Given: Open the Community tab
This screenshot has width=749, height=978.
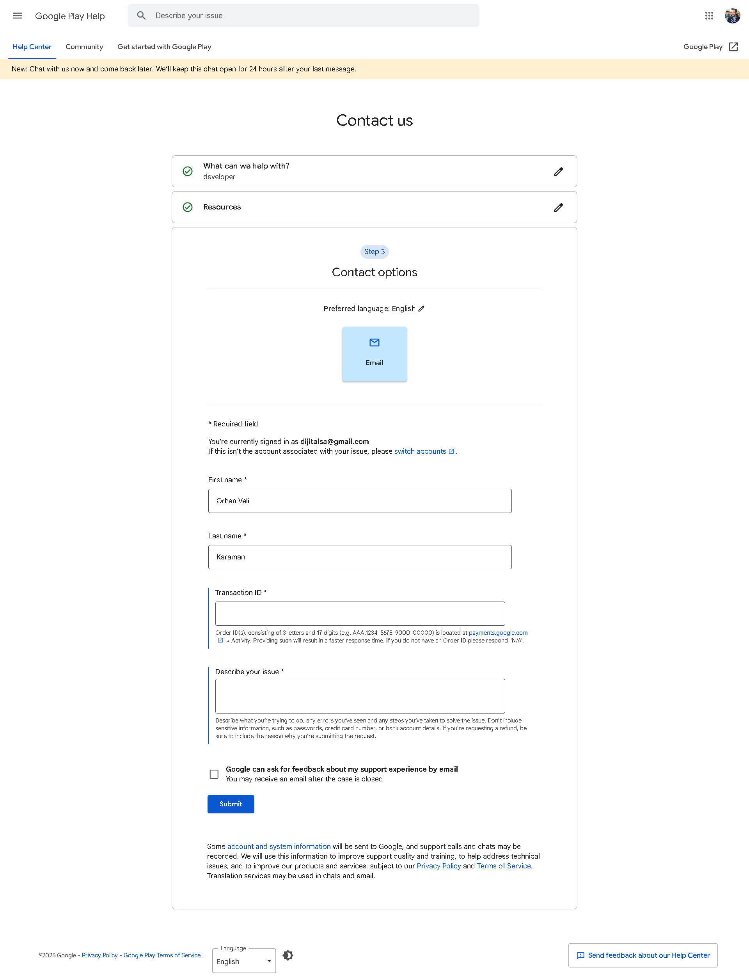Looking at the screenshot, I should (x=84, y=47).
